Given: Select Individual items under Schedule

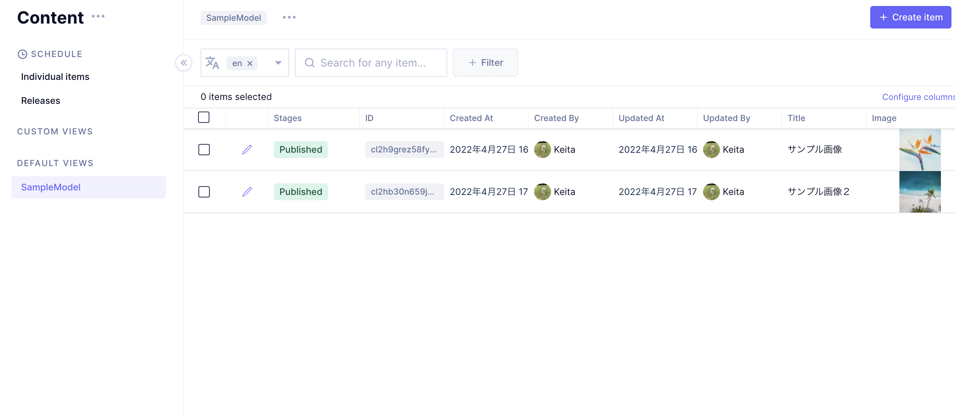Looking at the screenshot, I should coord(55,77).
